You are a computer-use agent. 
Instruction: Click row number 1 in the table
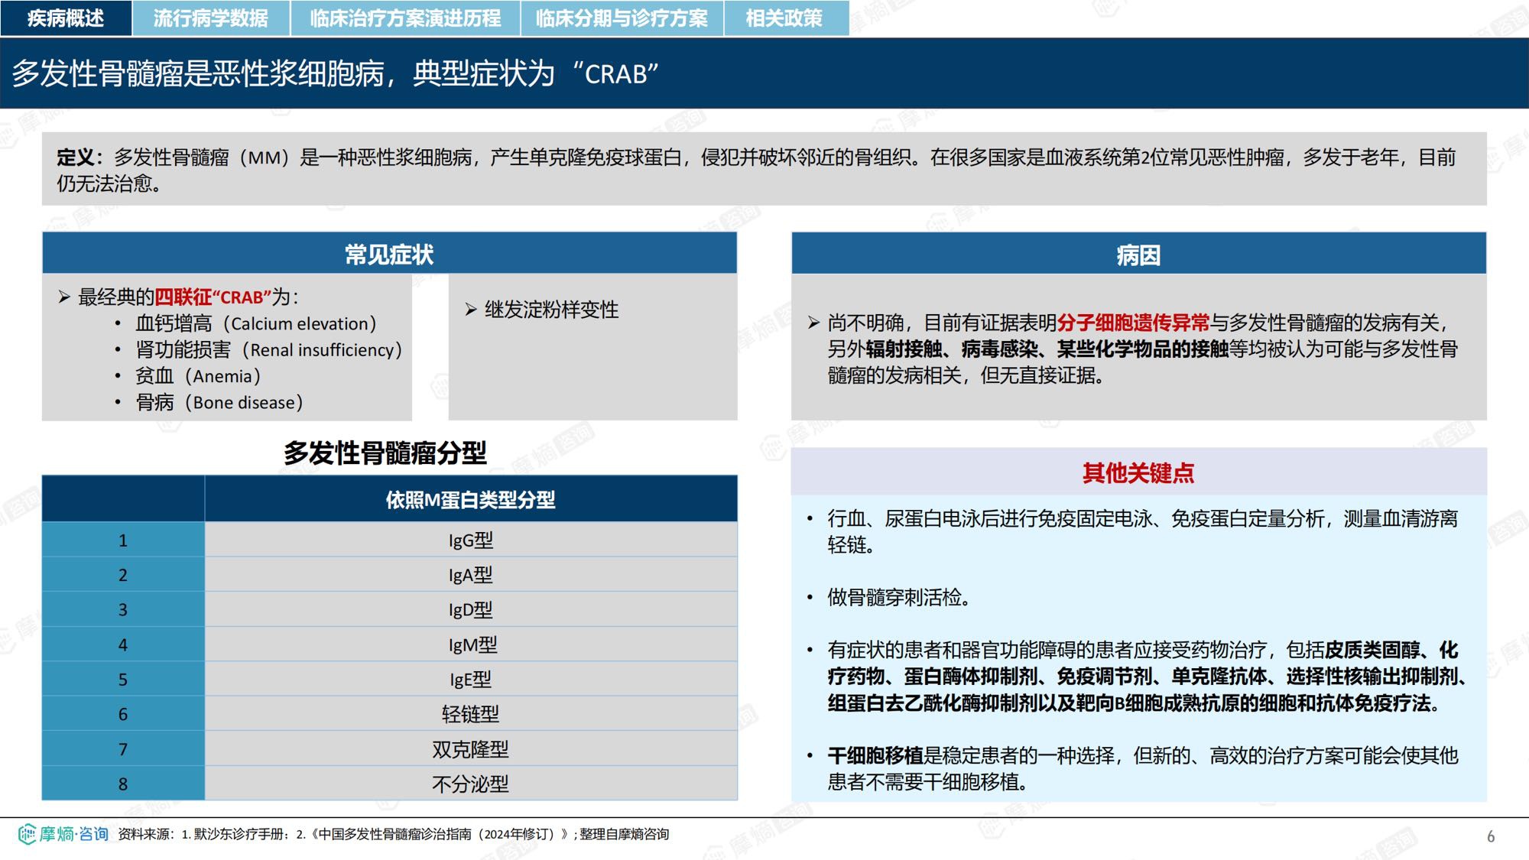click(123, 540)
